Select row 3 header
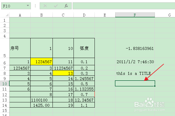Screen dimensions: 175x116 coord(5,30)
